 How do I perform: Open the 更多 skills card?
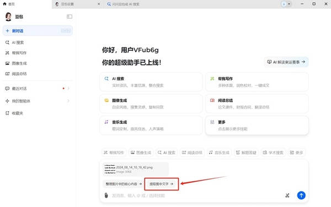(257, 126)
